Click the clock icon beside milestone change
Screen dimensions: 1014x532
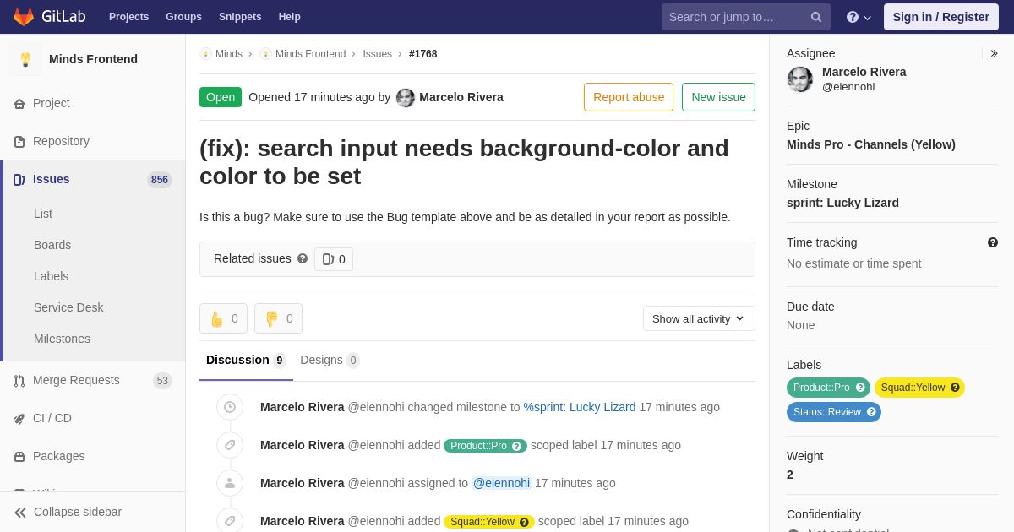tap(230, 407)
